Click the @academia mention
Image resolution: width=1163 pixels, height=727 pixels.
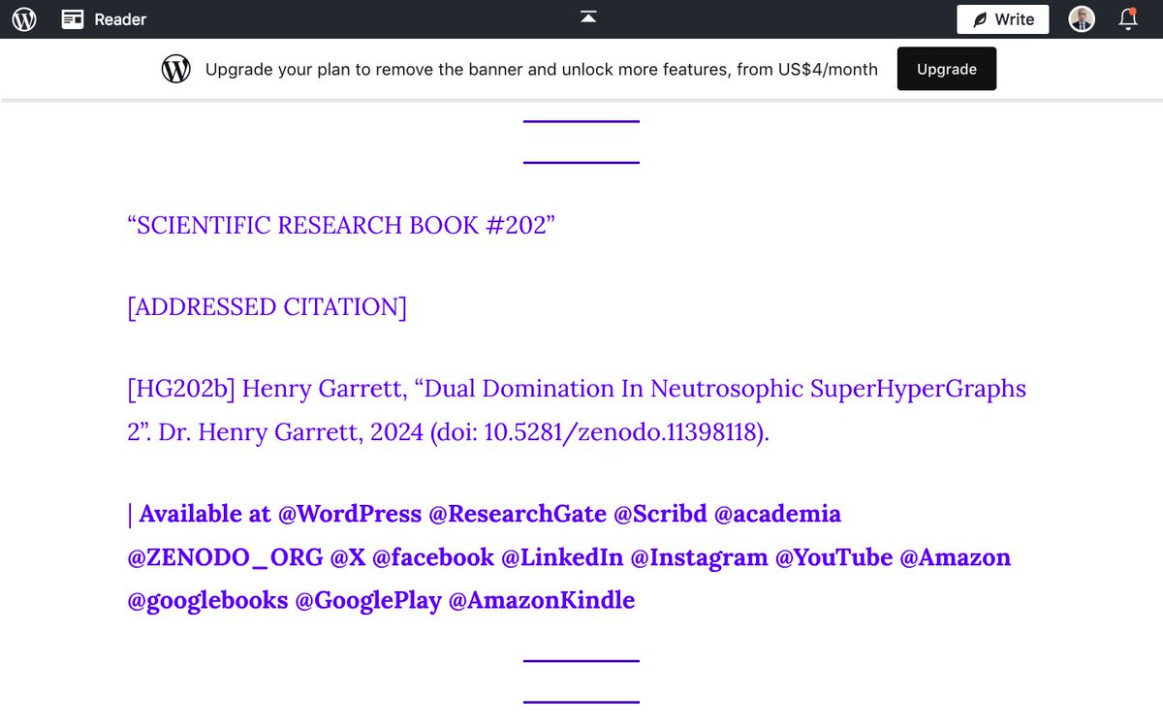[777, 514]
